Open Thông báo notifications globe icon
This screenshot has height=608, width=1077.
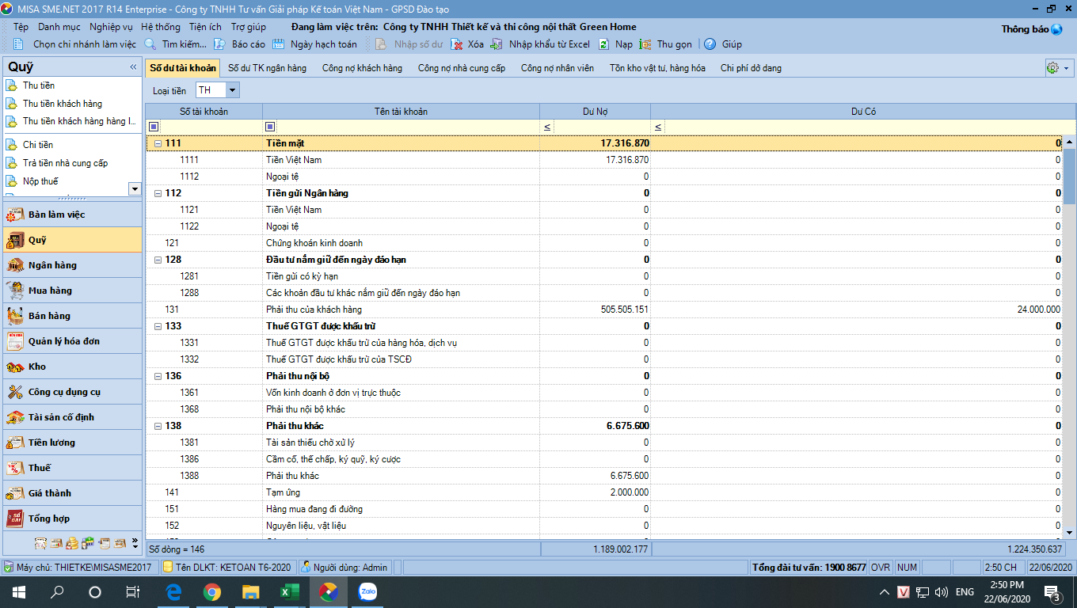tap(1056, 29)
